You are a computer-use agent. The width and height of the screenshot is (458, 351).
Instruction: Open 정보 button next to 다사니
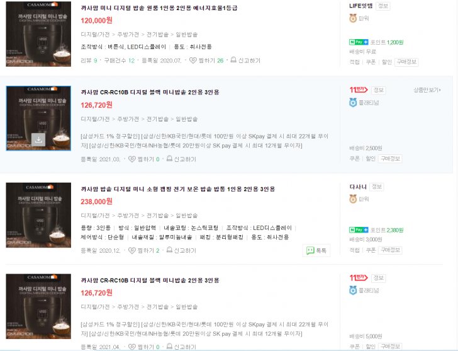376,187
